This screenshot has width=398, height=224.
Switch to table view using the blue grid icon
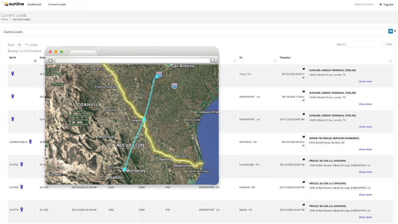[x=390, y=31]
